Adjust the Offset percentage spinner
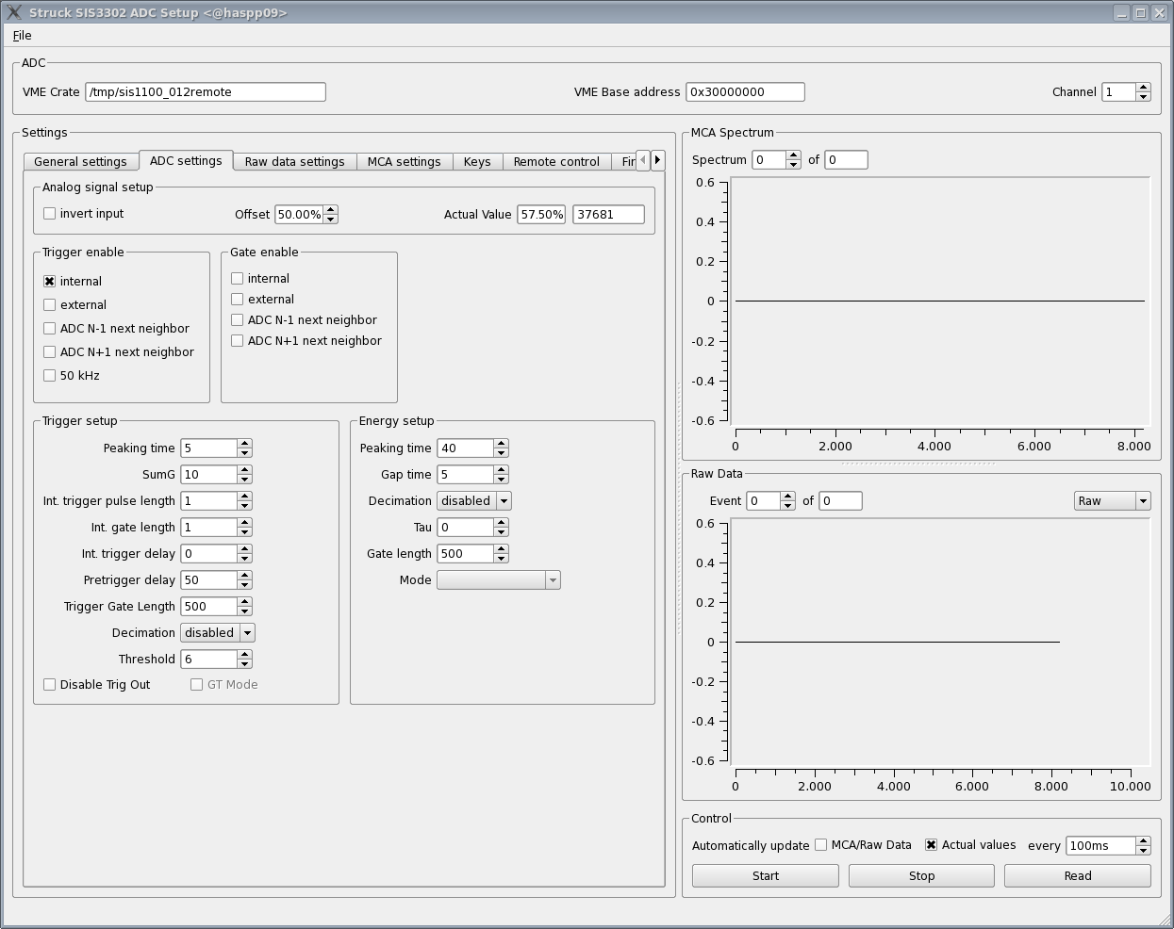1174x929 pixels. (x=330, y=215)
